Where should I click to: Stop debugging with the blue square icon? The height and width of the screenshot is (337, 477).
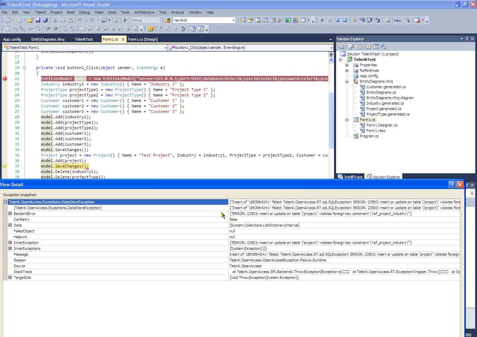pyautogui.click(x=337, y=21)
